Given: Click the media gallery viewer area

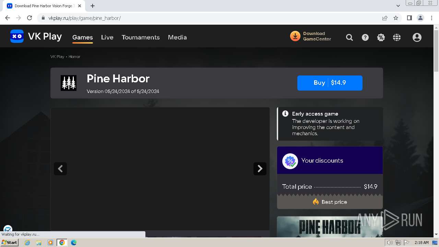Looking at the screenshot, I should (x=160, y=169).
